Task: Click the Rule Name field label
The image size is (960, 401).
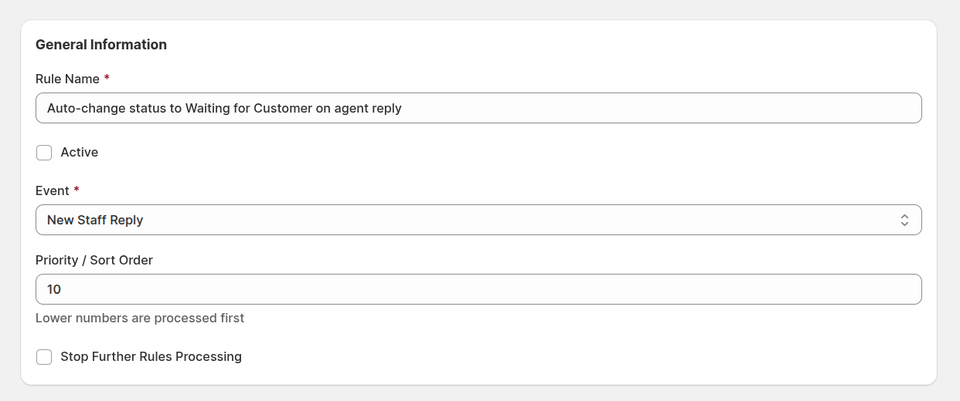Action: 67,79
